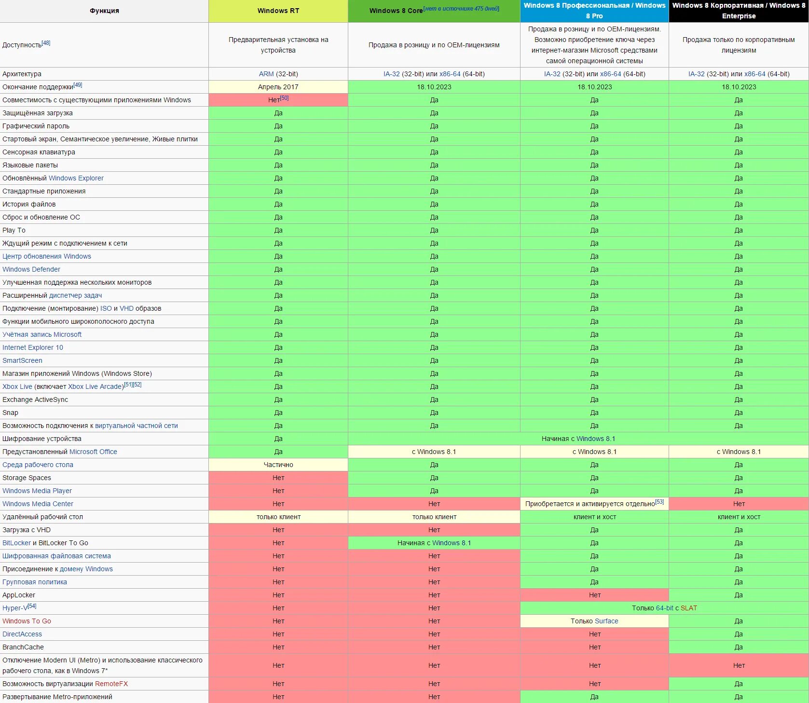
Task: Follow the диспетчер задач link
Action: click(x=76, y=295)
